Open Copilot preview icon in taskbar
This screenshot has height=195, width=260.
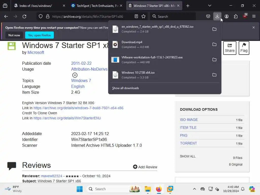click(252, 189)
